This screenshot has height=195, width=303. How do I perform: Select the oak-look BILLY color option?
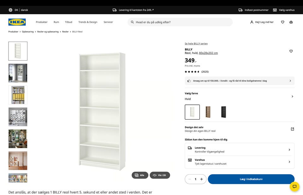208,112
